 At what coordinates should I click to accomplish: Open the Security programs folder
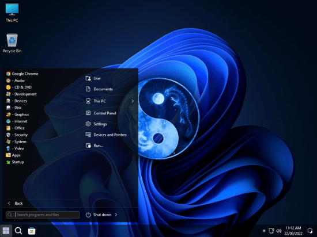17,135
